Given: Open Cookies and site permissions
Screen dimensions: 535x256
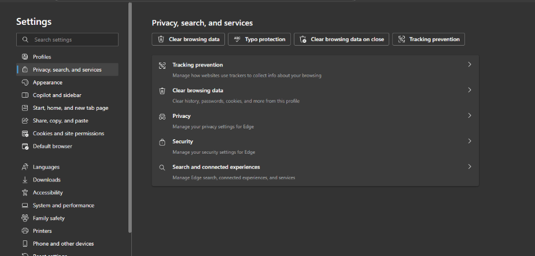Looking at the screenshot, I should tap(67, 133).
